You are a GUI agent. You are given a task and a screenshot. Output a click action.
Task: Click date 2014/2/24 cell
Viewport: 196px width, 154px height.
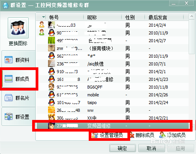point(158,103)
